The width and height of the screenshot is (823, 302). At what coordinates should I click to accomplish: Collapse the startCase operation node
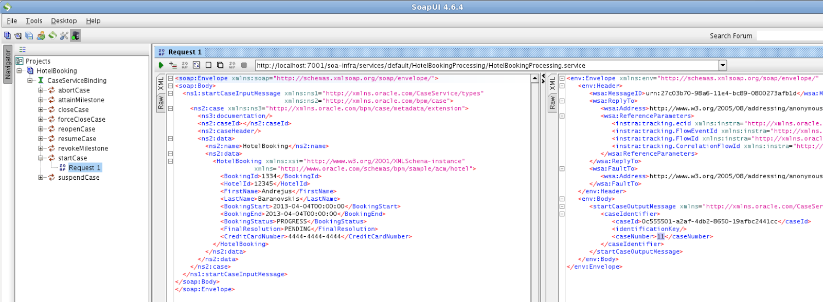[41, 158]
